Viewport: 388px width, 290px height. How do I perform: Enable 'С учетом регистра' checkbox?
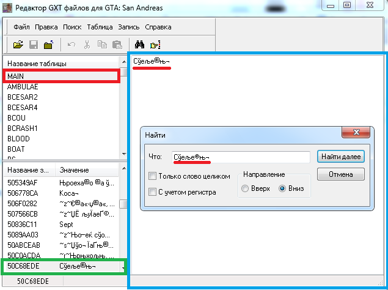pos(153,192)
